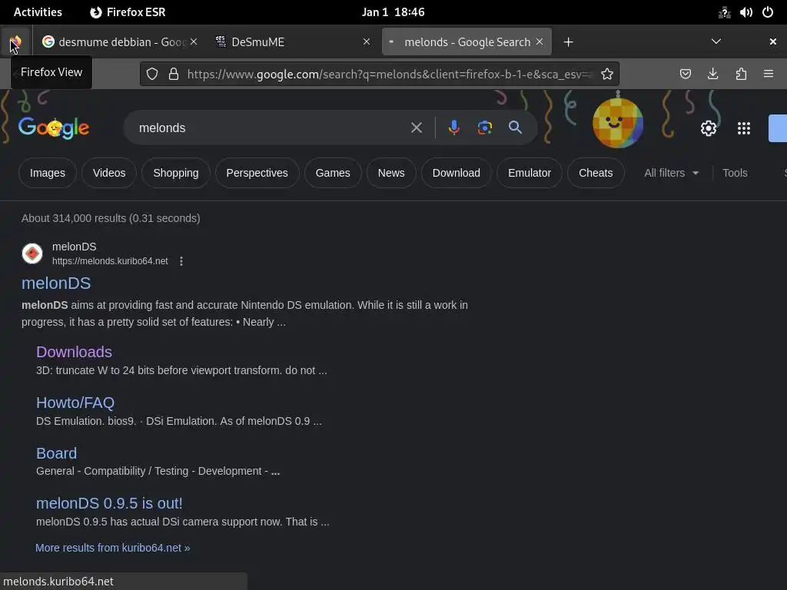Select the Download filter chip
The image size is (787, 590).
457,173
